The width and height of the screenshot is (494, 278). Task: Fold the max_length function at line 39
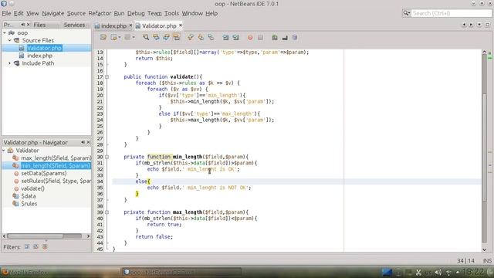(107, 212)
